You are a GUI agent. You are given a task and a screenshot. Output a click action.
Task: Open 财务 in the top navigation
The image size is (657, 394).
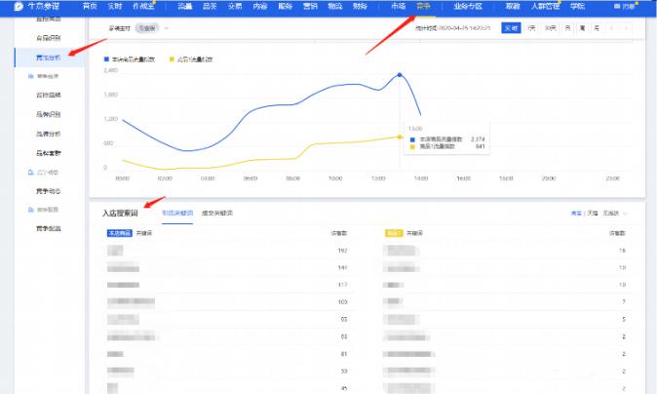click(x=360, y=6)
